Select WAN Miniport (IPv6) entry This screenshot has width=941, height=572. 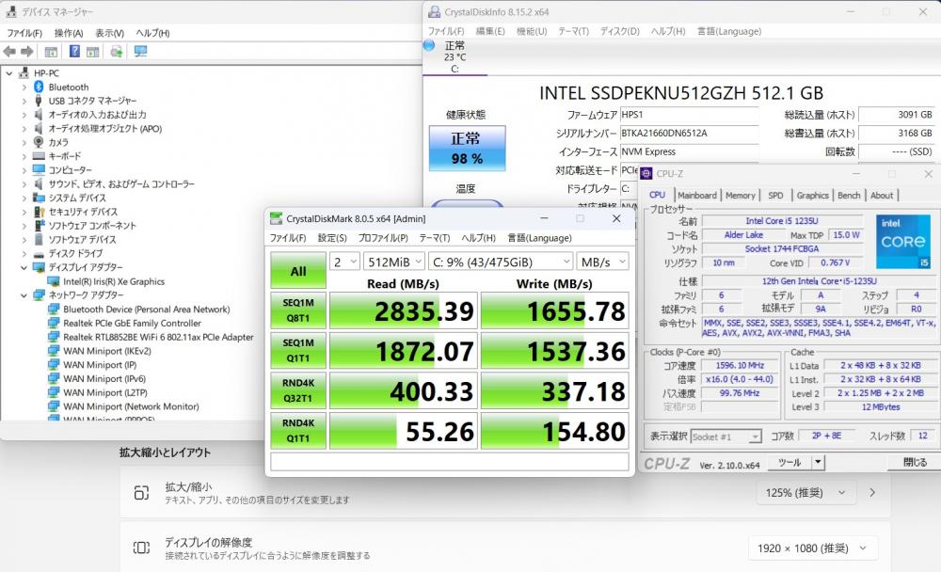(104, 378)
